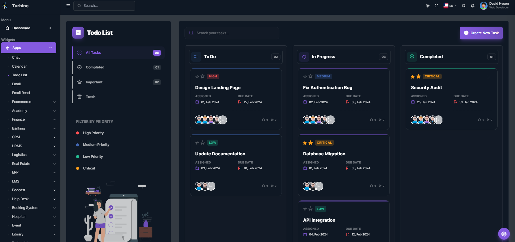Open the Trash task list
The image size is (515, 242).
[90, 97]
